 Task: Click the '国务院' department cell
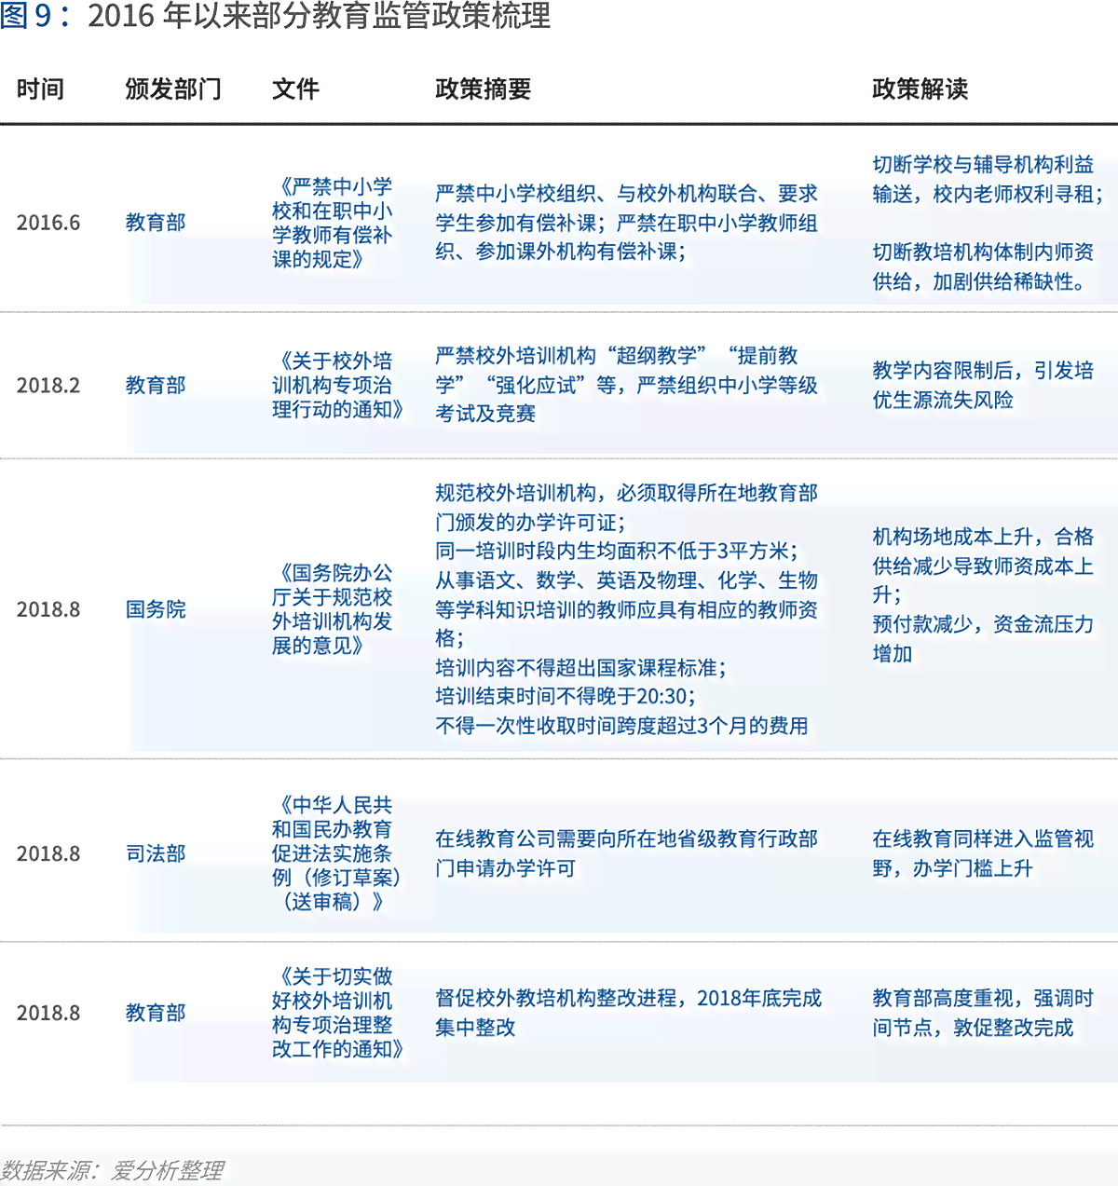click(156, 609)
